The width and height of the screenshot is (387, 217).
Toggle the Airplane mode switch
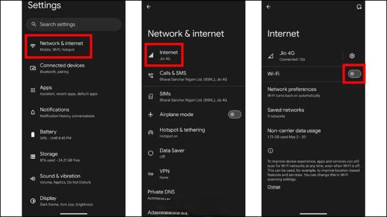[234, 115]
